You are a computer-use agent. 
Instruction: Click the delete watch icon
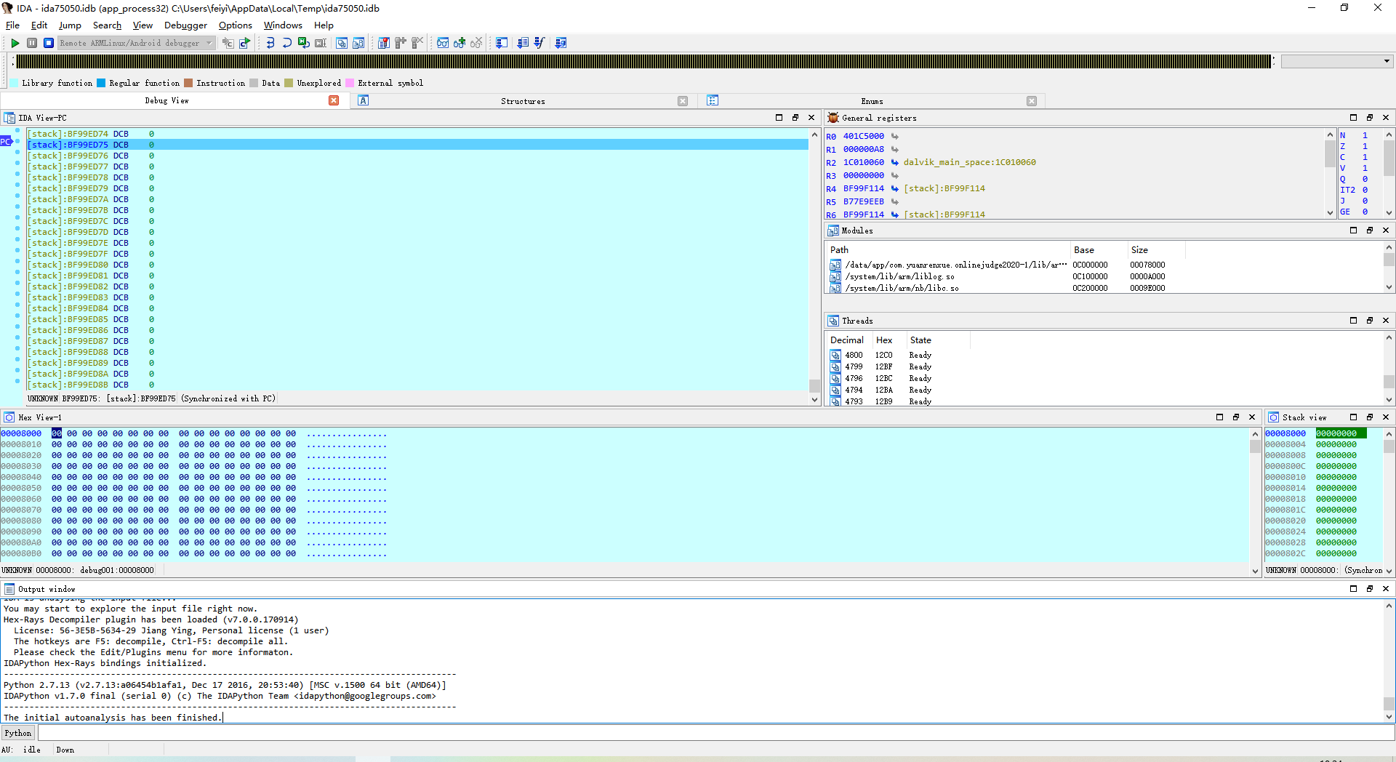(476, 43)
